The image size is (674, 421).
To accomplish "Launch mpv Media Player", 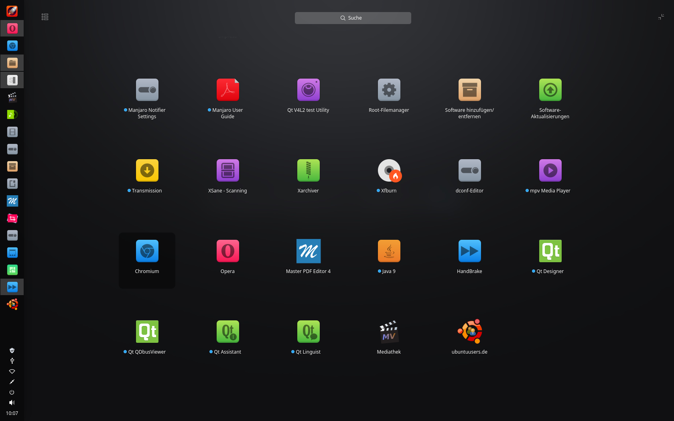I will tap(550, 171).
